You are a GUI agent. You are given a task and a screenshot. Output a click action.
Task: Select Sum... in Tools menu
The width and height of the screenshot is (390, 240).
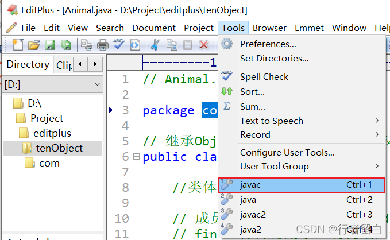(302, 106)
